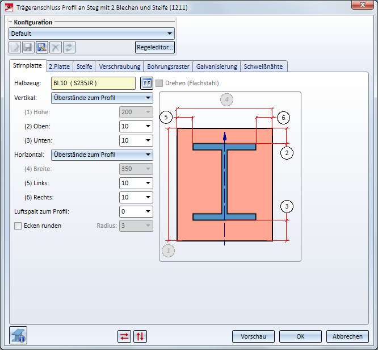Open the Schweißnähte tab

click(x=264, y=66)
